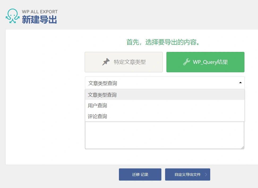Select the WP_Query结果 export mode
The image size is (258, 188).
(x=205, y=62)
